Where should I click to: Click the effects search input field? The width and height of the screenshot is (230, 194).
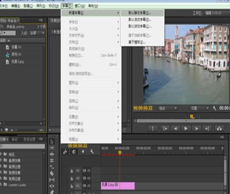(x=23, y=146)
